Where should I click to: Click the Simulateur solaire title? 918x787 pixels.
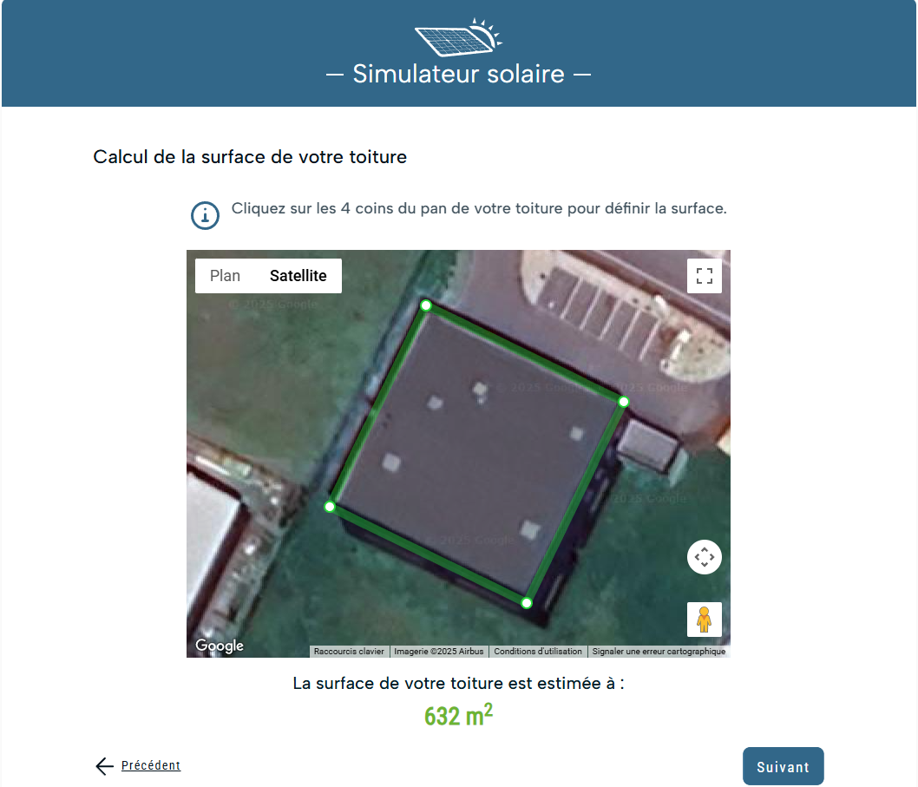point(458,74)
